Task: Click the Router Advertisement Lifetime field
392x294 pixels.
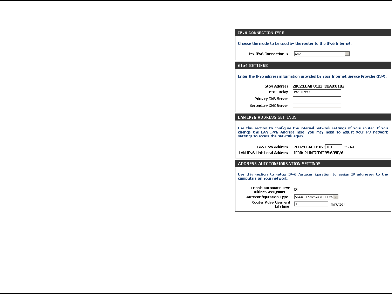Action: pyautogui.click(x=311, y=204)
